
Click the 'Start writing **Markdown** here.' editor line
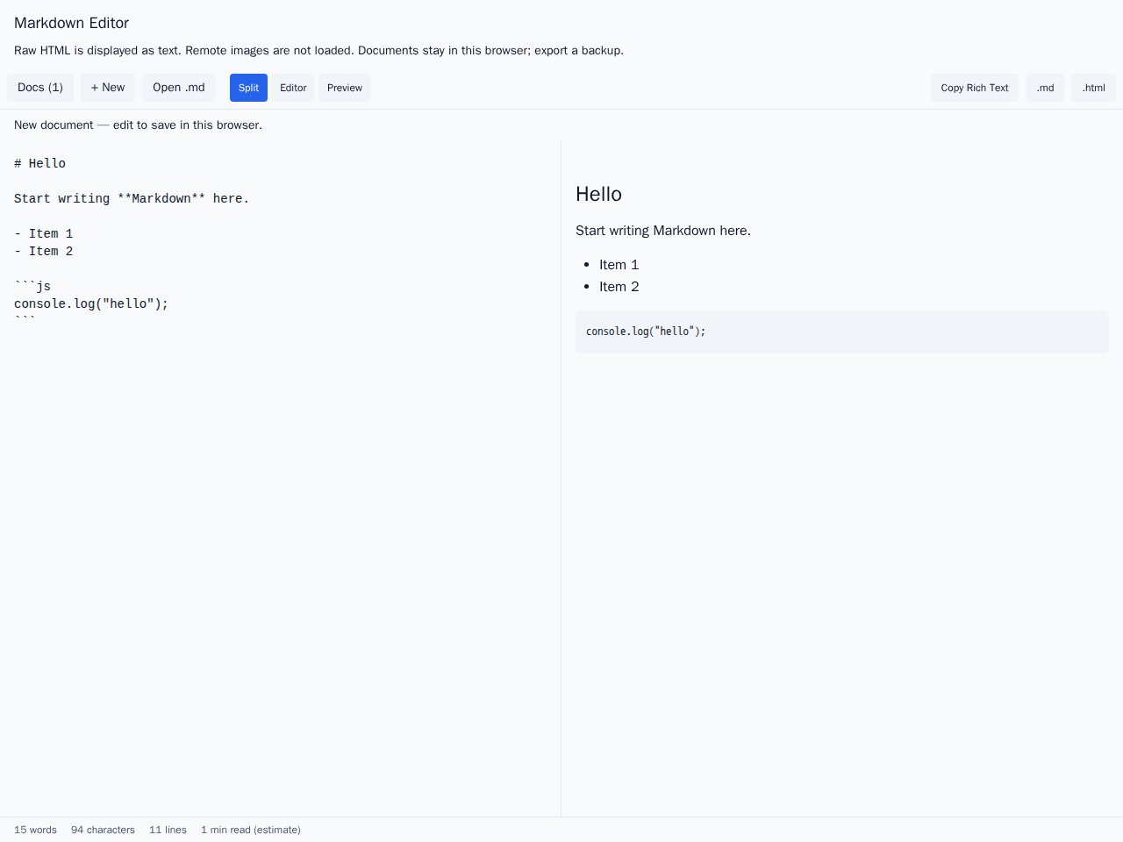[x=132, y=198]
